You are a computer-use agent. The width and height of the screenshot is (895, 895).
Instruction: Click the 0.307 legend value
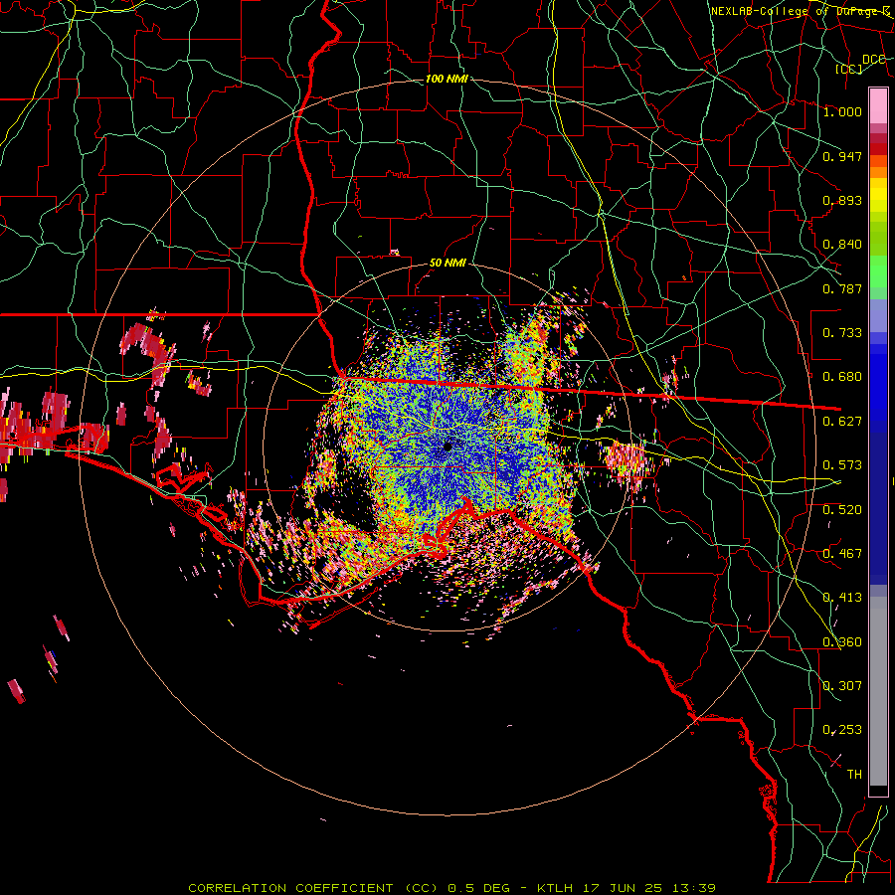(x=842, y=686)
